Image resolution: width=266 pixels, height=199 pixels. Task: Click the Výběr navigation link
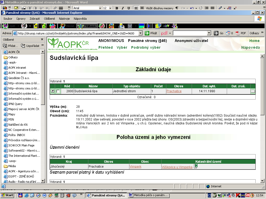pos(122,47)
